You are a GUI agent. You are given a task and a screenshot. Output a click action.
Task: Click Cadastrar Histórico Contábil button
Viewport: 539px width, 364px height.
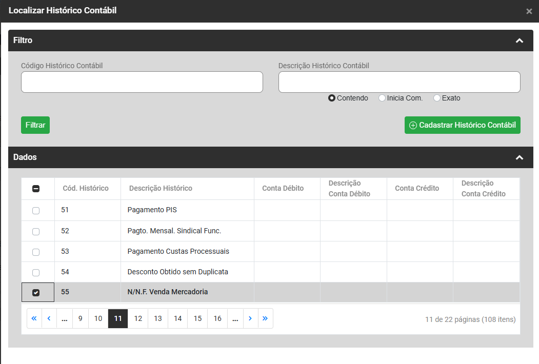[x=462, y=125]
